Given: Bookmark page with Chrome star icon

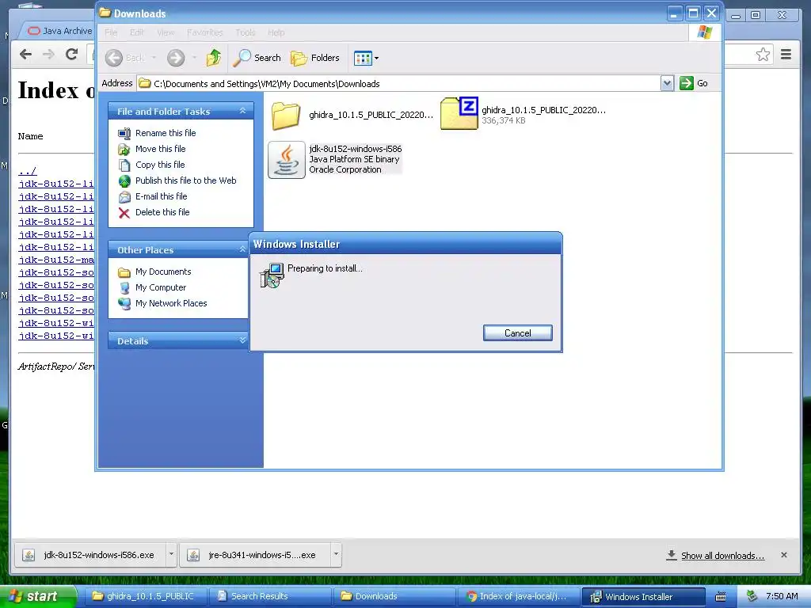Looking at the screenshot, I should point(763,55).
